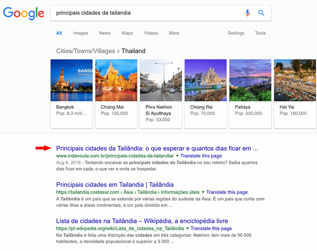
Task: Open the Hat Yai market photo
Action: pos(295,80)
